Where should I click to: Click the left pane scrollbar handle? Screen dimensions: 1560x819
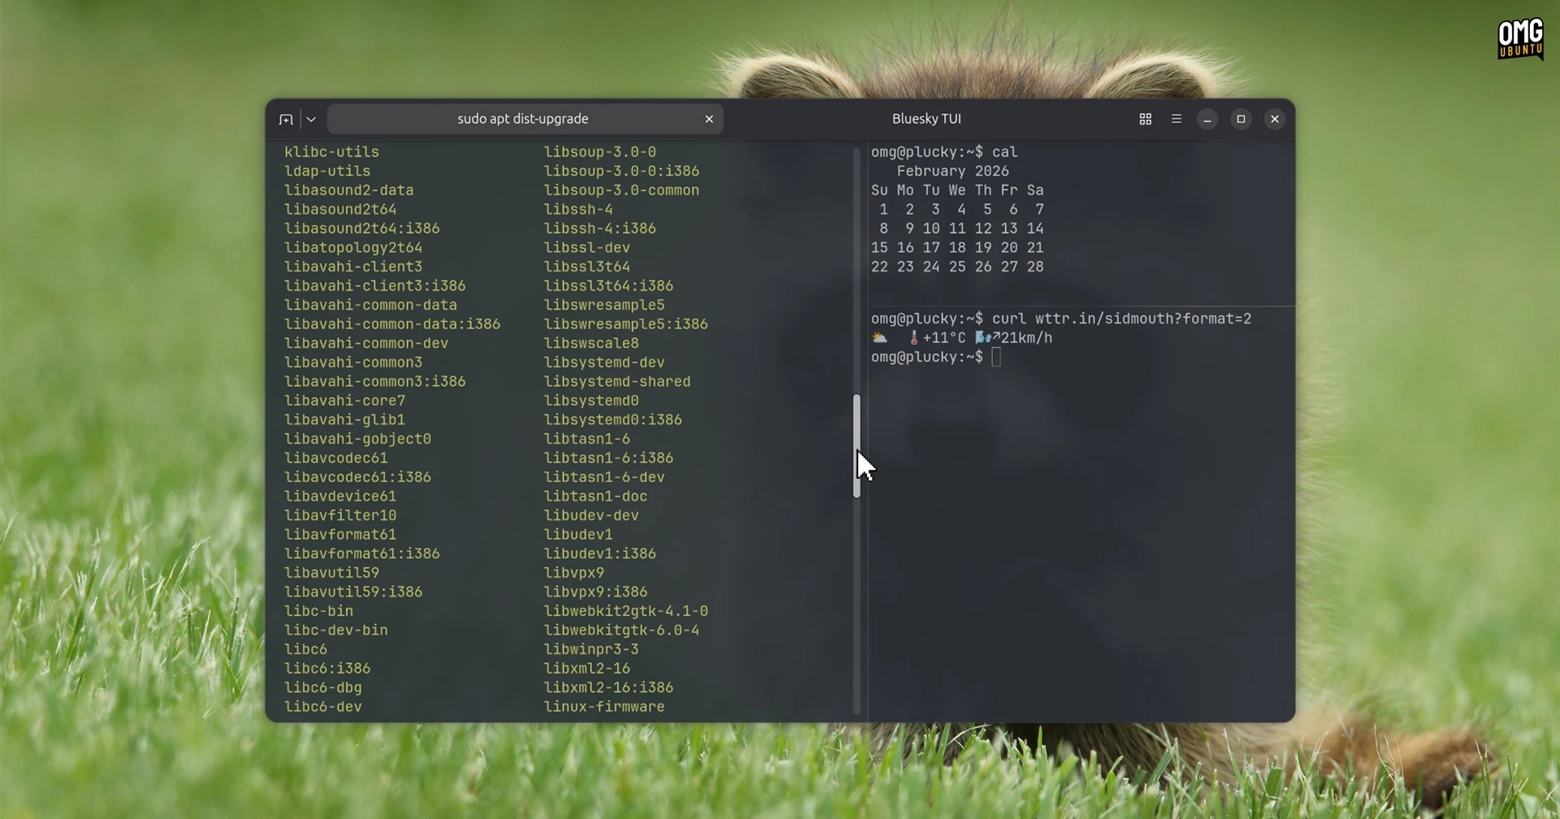click(x=857, y=445)
